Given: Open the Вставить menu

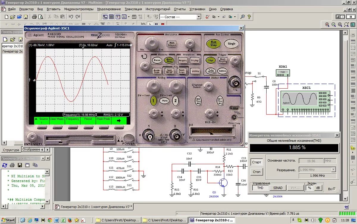Looking at the screenshot, I should point(54,9).
